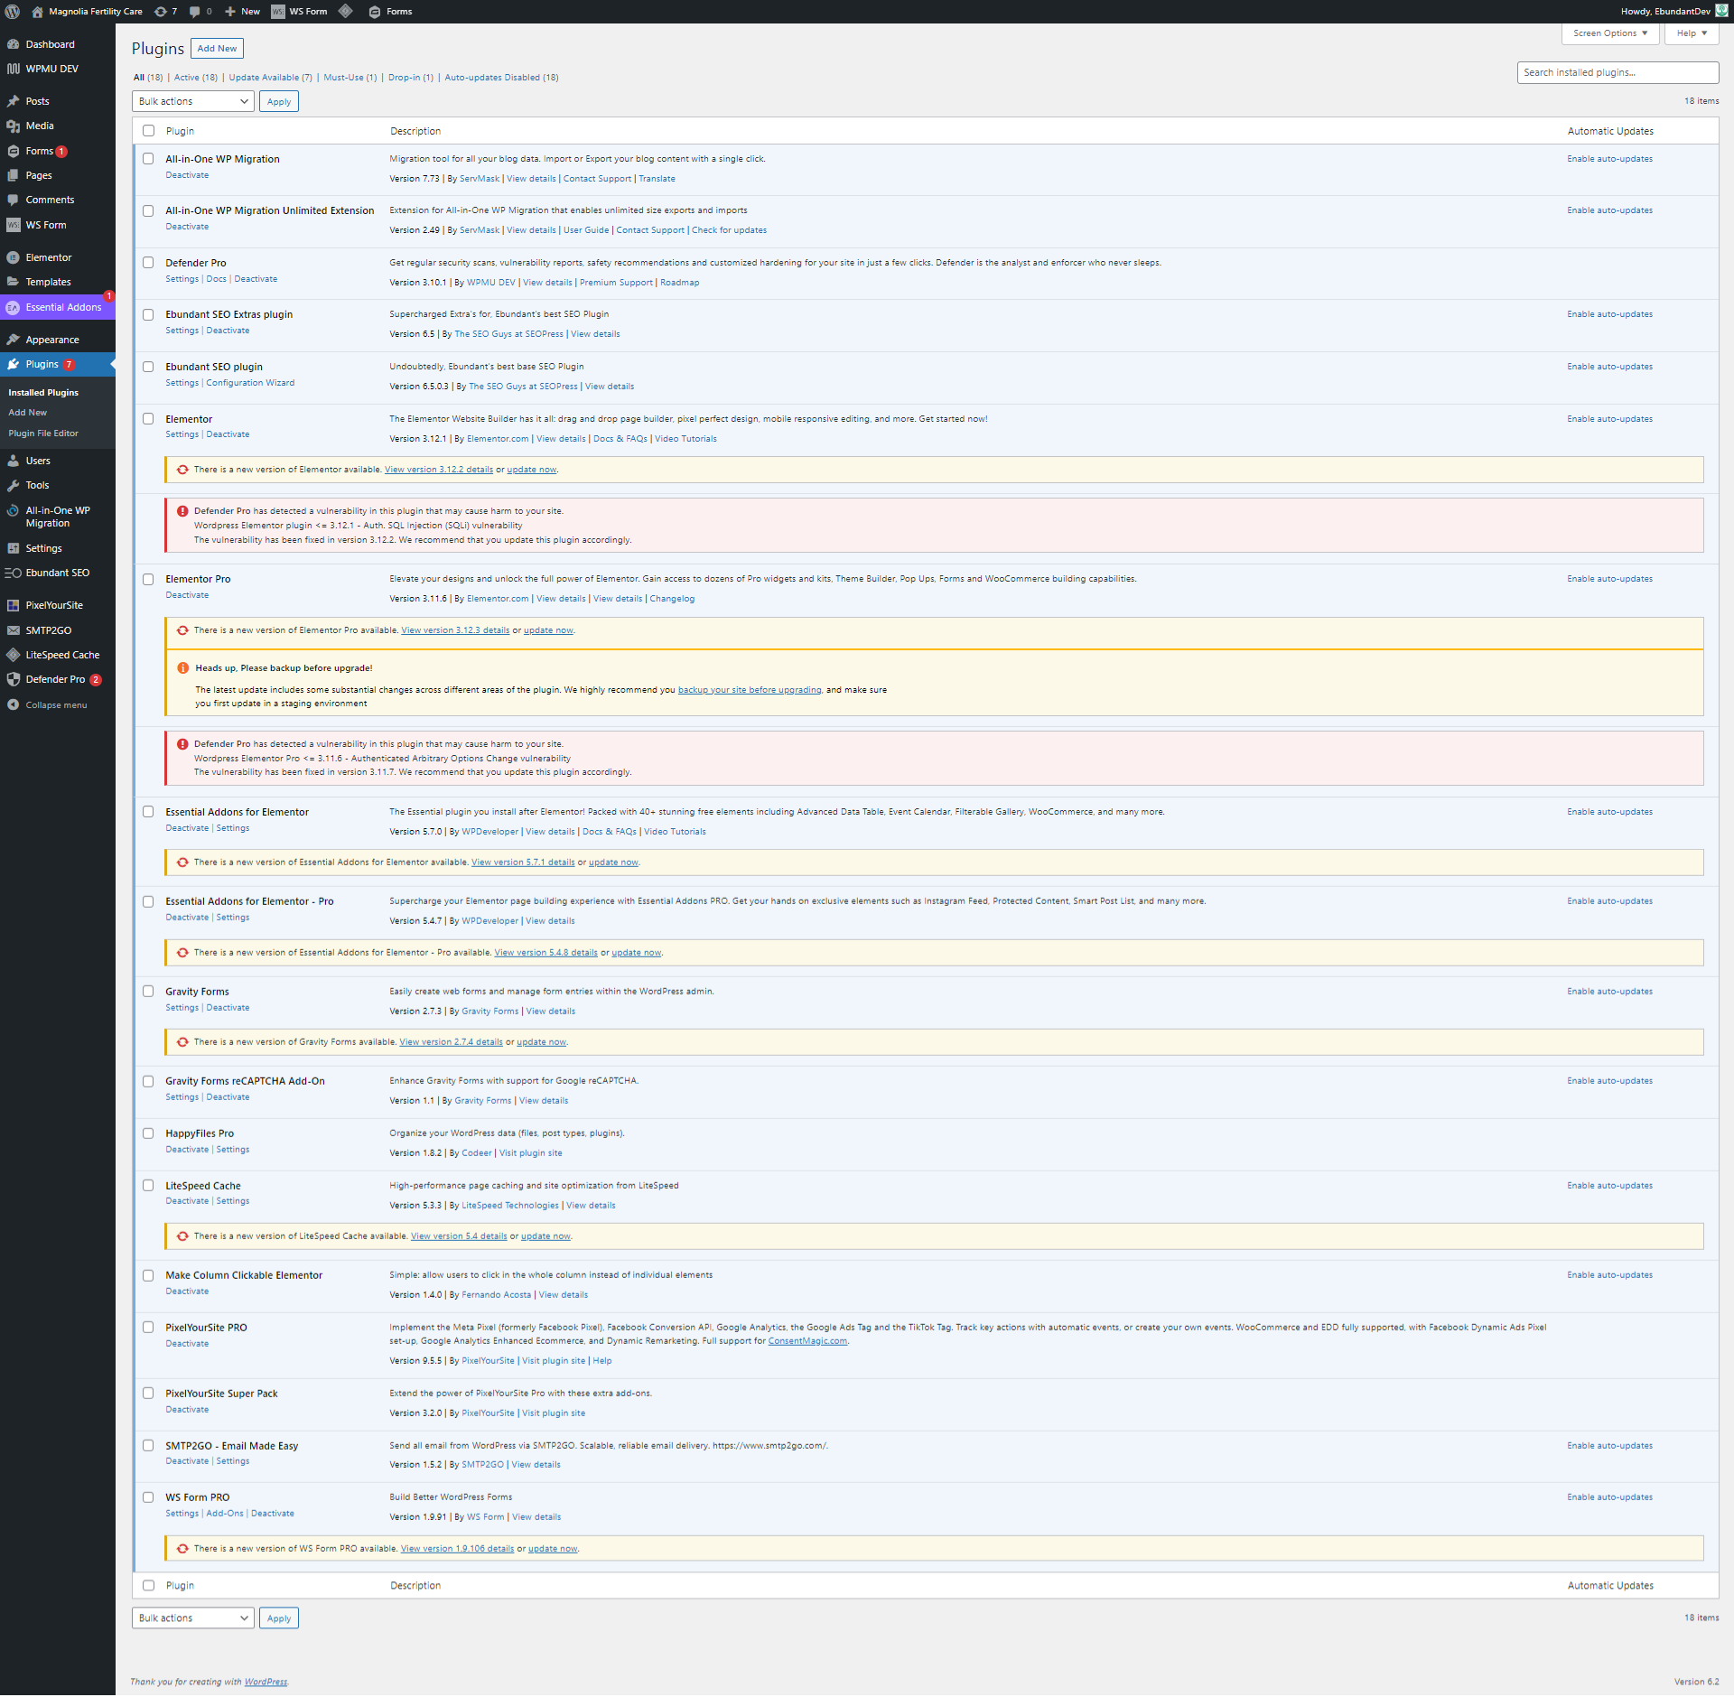Click the Elementor sidebar icon
This screenshot has height=1697, width=1734.
(x=13, y=257)
